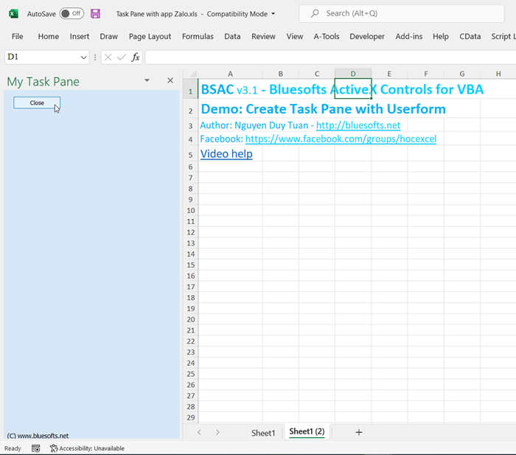Open the Add-ins tab
This screenshot has height=455, width=516.
coord(408,36)
